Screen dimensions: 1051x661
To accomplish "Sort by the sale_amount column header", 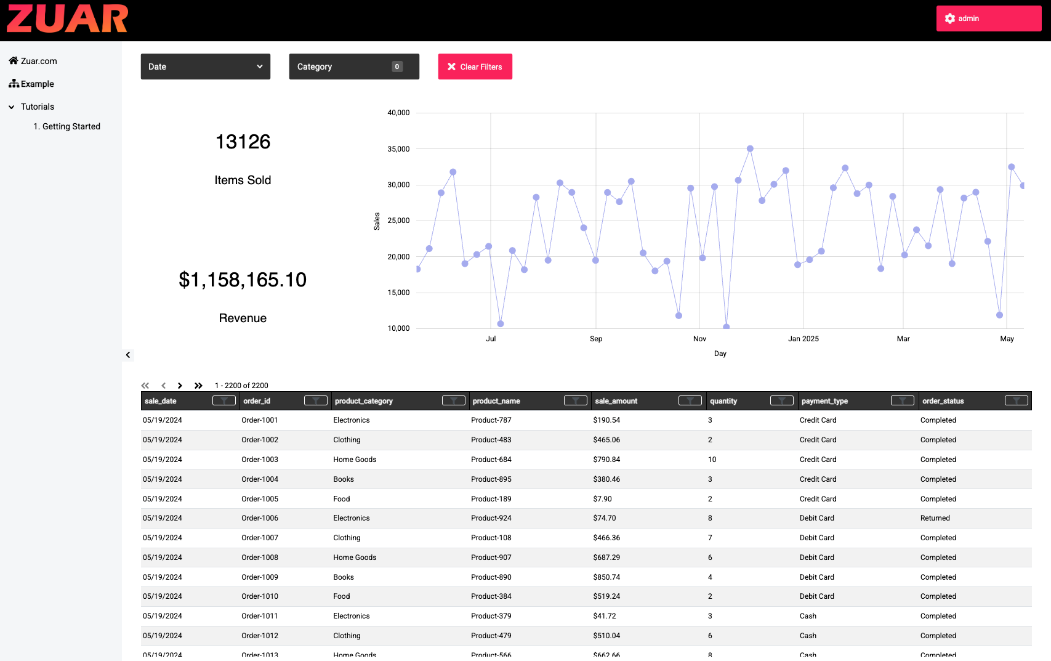I will coord(616,401).
